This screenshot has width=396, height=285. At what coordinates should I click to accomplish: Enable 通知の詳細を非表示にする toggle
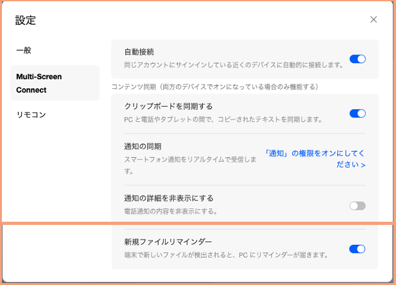click(x=357, y=206)
